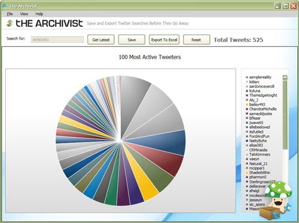Select ellebeeloved in the legend
The image size is (299, 223).
point(260,127)
